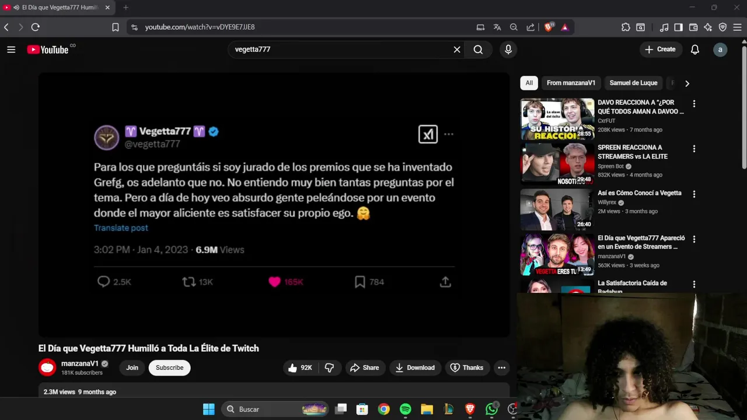Submit search with the magnifier button
The image size is (747, 420).
coord(478,50)
